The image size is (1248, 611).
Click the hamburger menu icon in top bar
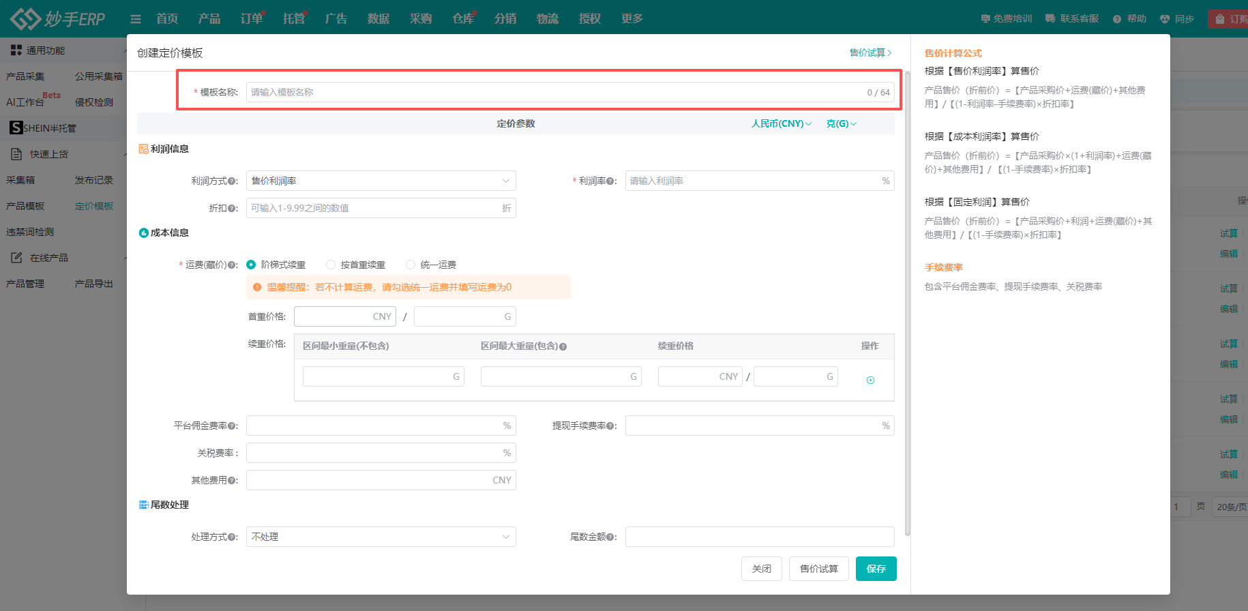point(136,19)
